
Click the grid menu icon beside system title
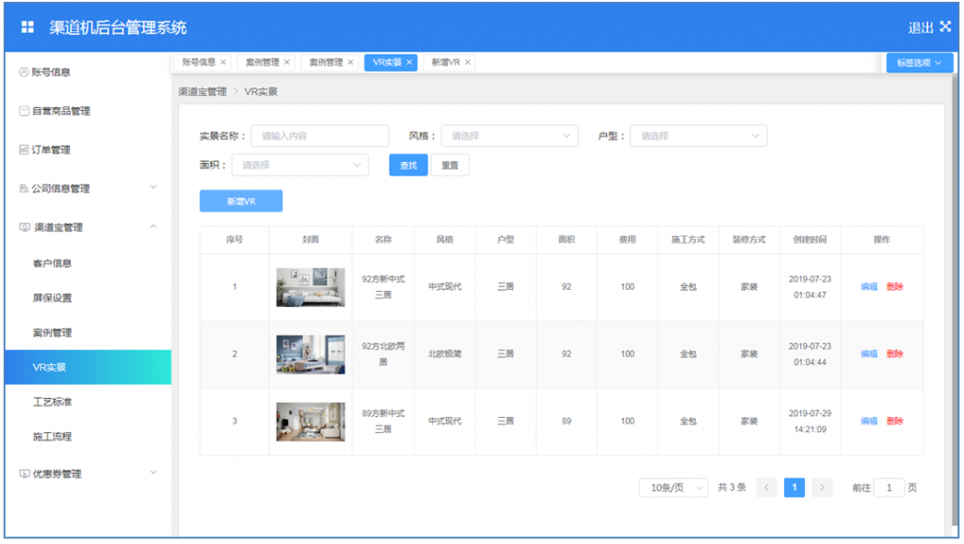pyautogui.click(x=27, y=27)
